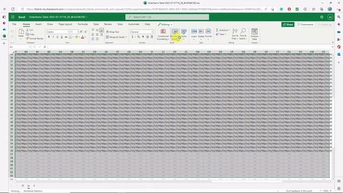Expand the Merge & Center options
This screenshot has height=193, width=343.
(x=126, y=37)
